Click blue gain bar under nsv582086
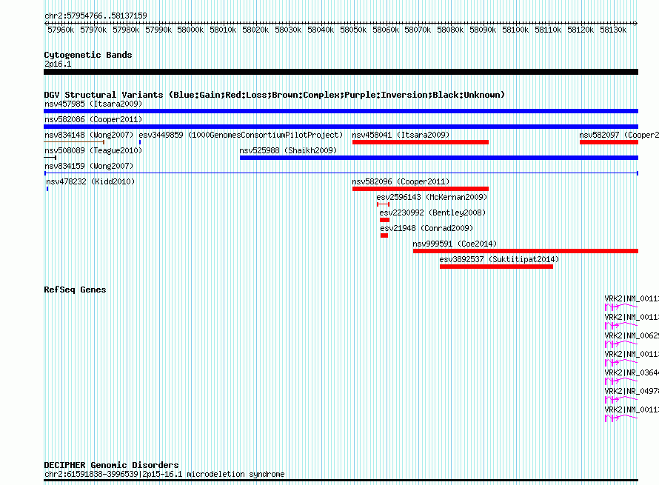659x485 pixels. tap(341, 127)
